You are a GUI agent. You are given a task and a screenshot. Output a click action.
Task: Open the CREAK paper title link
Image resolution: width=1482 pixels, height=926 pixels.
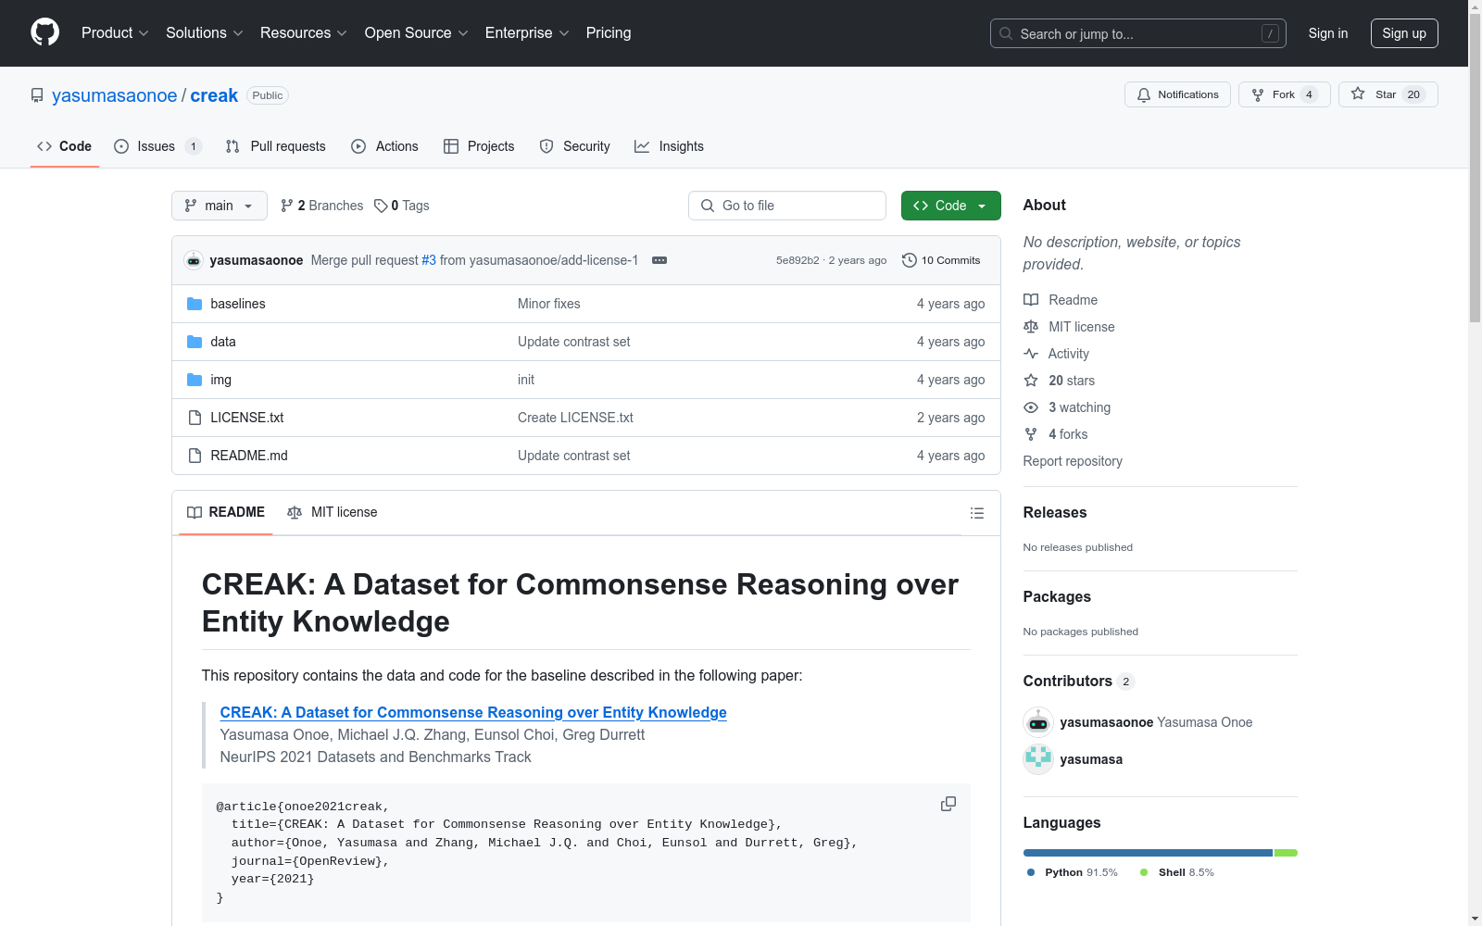coord(473,712)
